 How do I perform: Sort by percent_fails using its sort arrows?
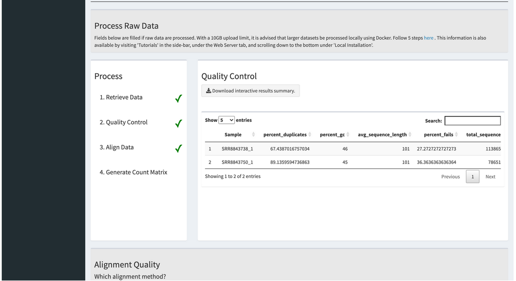456,135
